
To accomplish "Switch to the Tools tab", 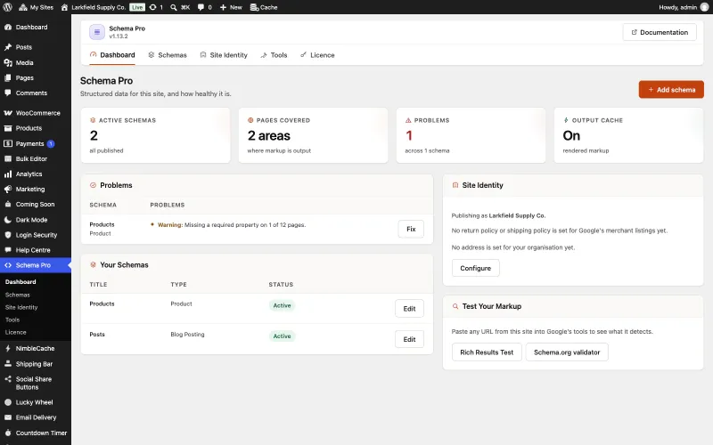I will tap(274, 55).
